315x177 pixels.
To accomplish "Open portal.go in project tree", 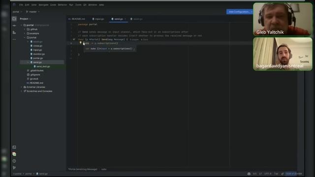I will [36, 58].
